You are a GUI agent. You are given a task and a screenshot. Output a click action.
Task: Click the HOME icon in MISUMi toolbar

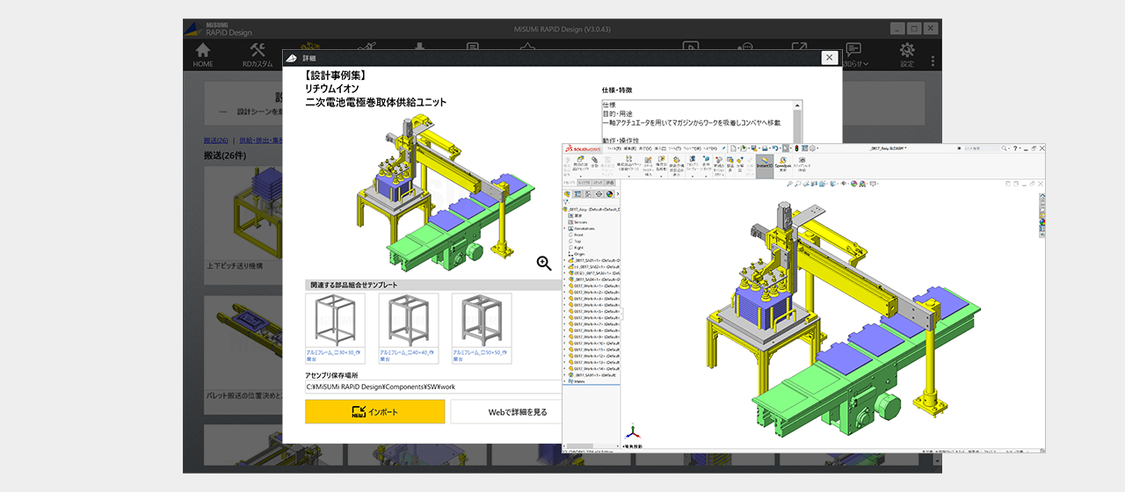tap(203, 54)
